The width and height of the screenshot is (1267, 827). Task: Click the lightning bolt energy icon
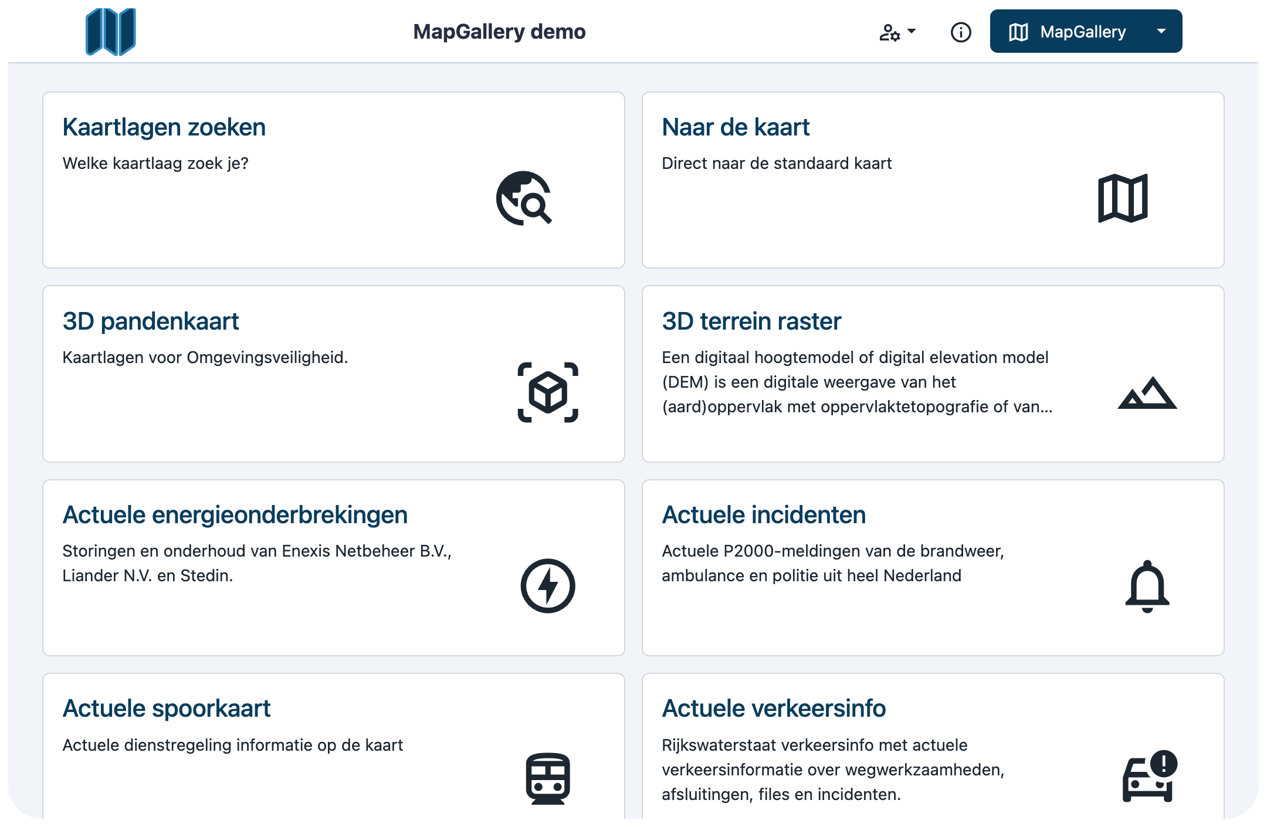pos(548,586)
